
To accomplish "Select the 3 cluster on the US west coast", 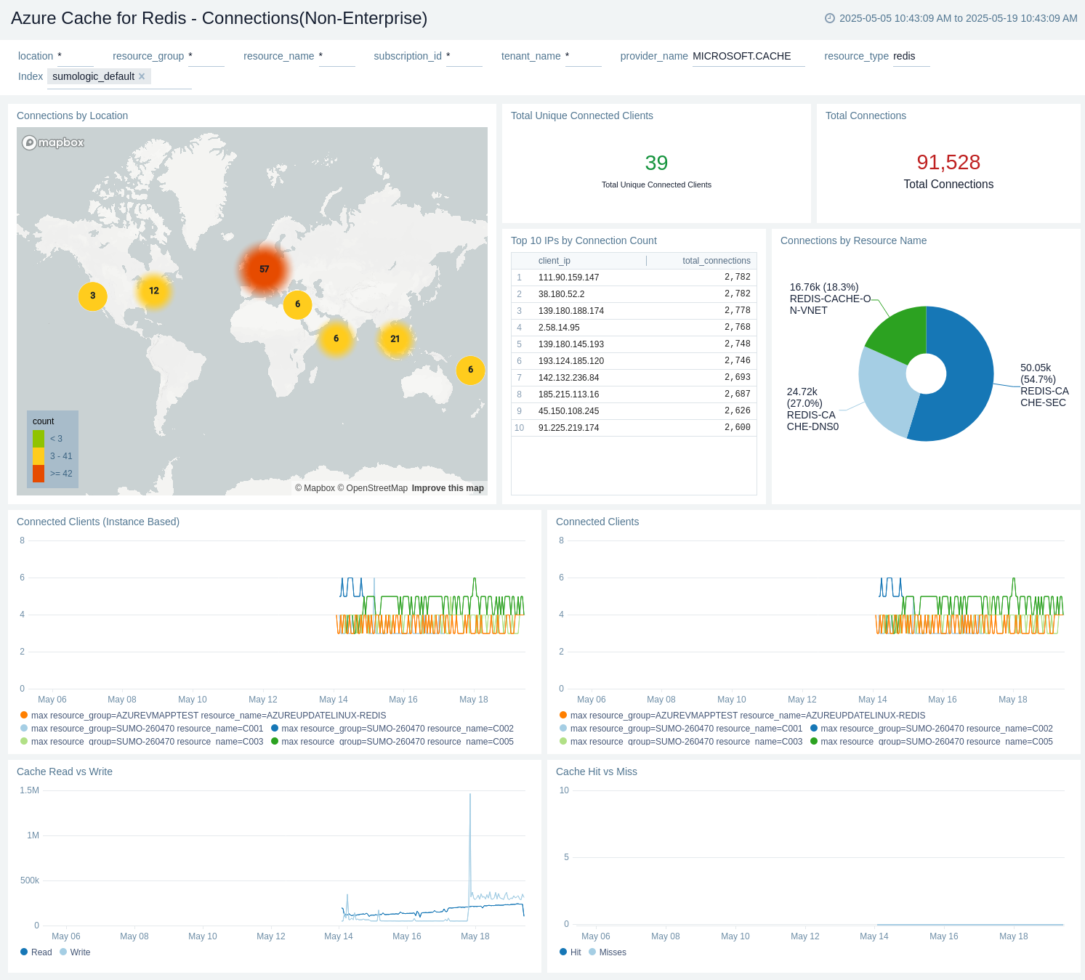I will (x=92, y=296).
